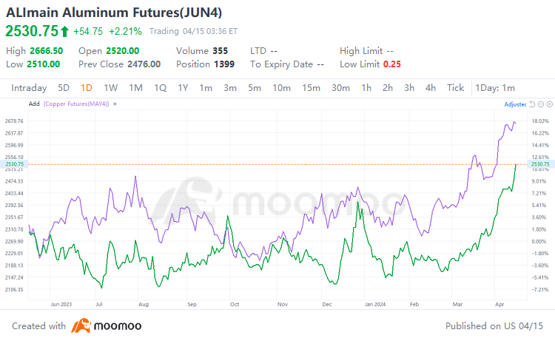The width and height of the screenshot is (555, 341).
Task: Reset chart view with the undo arrow icon
Action: click(532, 104)
